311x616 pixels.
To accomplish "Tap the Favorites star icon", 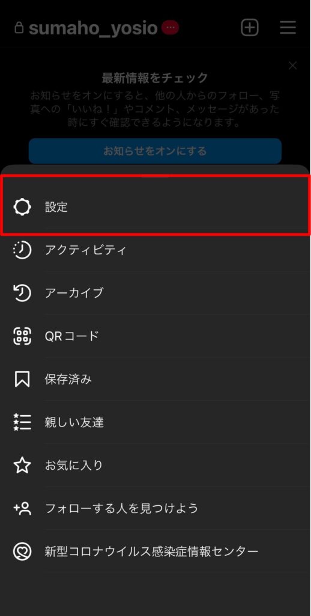I will pos(22,466).
